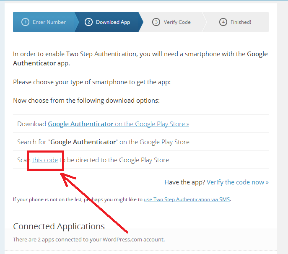Click the step 4 circle number icon
288x254 pixels.
pos(223,22)
